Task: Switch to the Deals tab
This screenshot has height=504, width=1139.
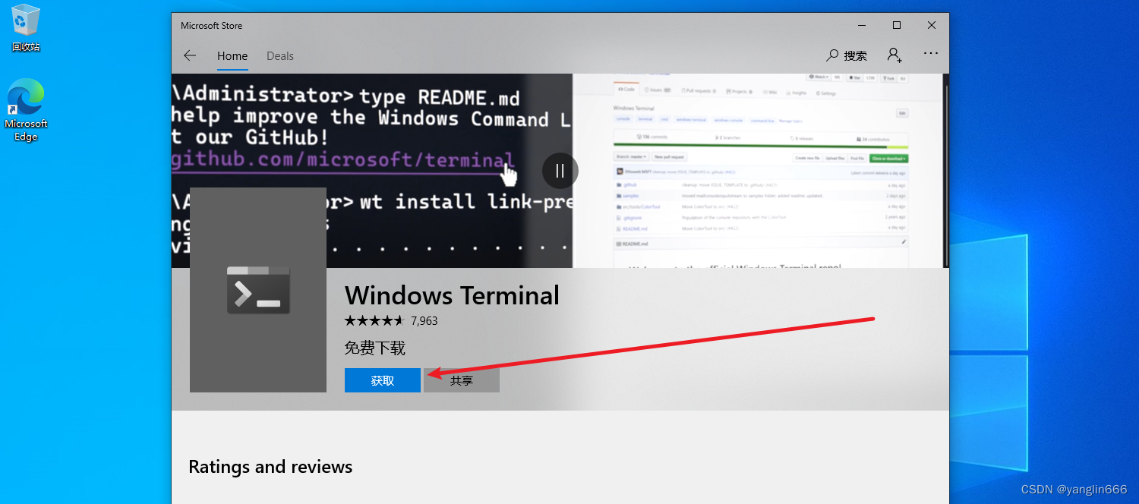Action: pos(280,56)
